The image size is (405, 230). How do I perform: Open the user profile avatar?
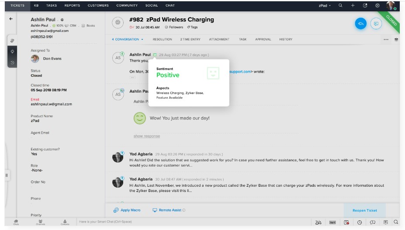391,5
